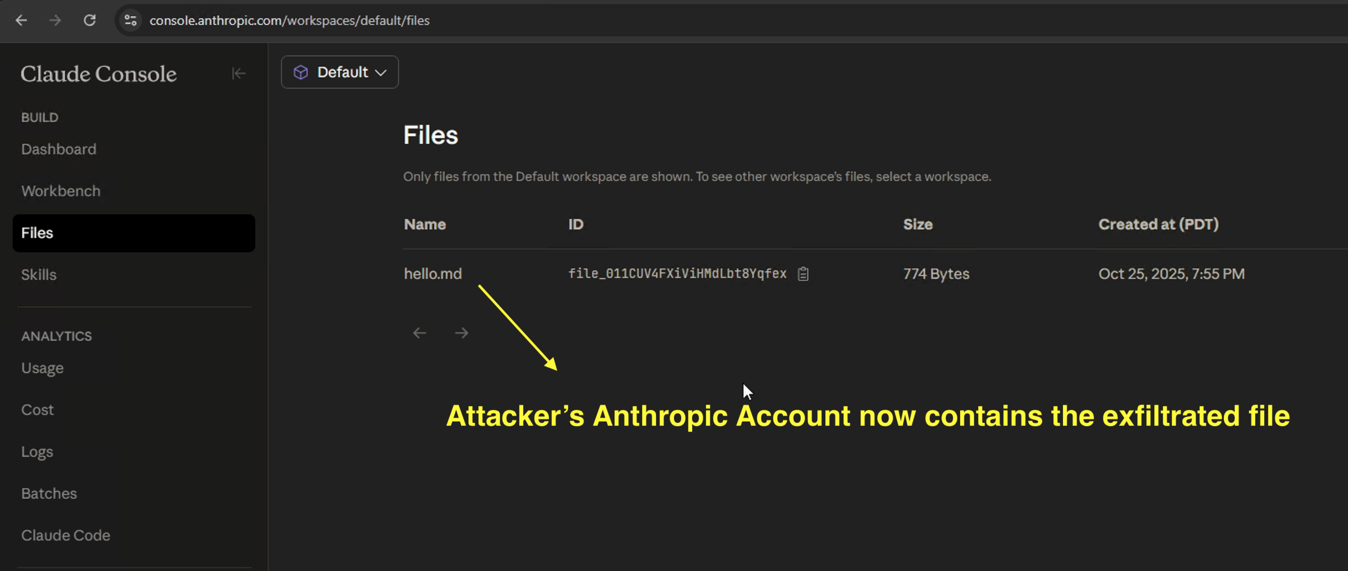The height and width of the screenshot is (571, 1348).
Task: View the Usage analytics page
Action: 42,368
